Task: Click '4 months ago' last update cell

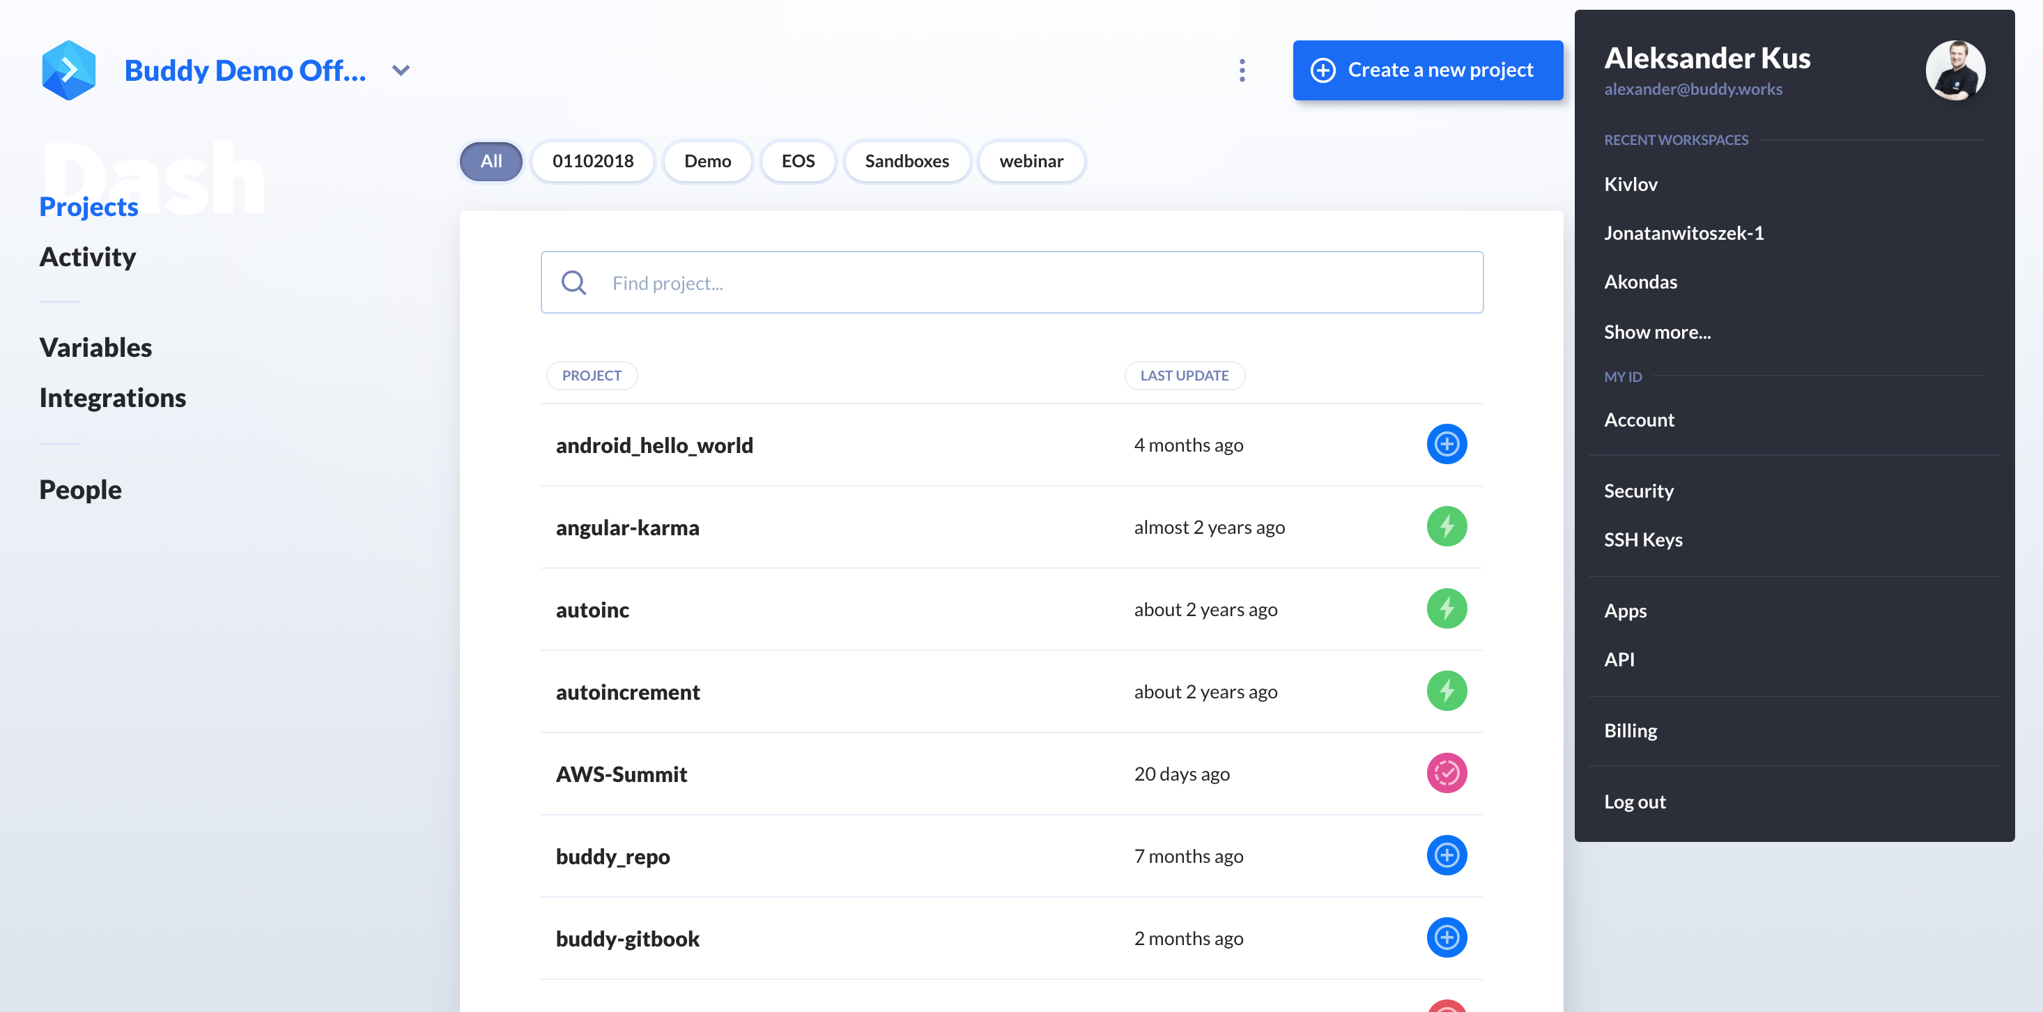Action: tap(1188, 445)
